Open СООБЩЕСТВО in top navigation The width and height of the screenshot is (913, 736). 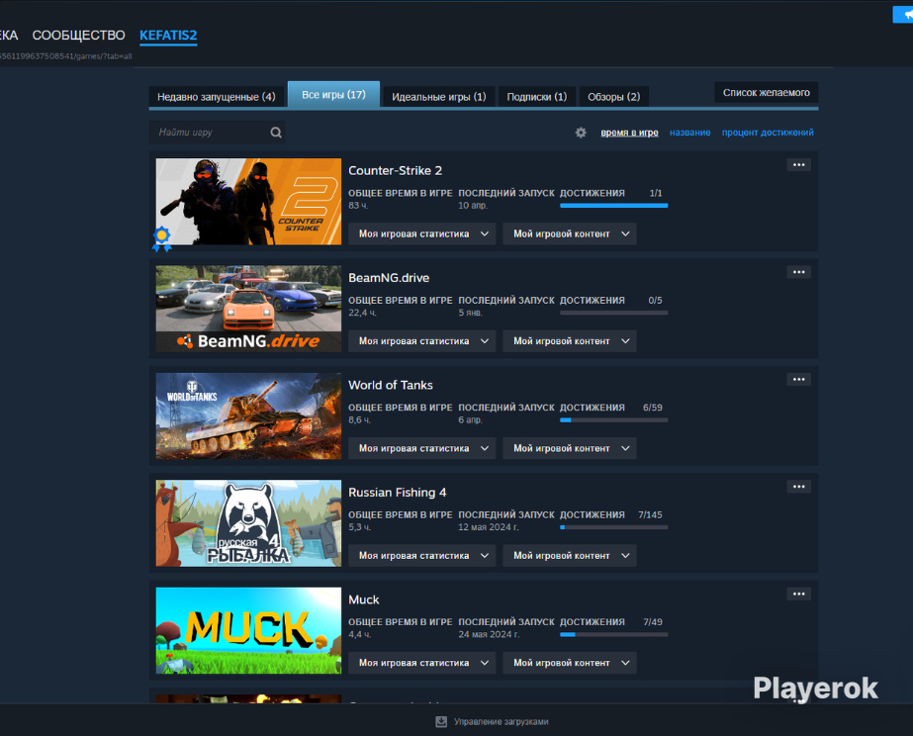[x=78, y=36]
